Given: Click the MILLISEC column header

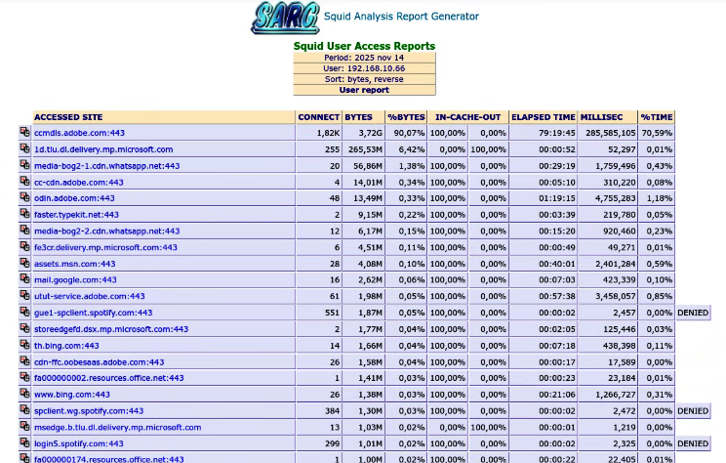Looking at the screenshot, I should click(608, 117).
